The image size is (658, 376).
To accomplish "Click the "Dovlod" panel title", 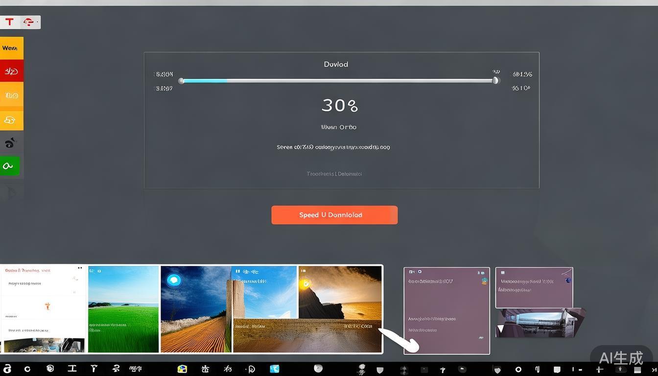I will point(336,64).
